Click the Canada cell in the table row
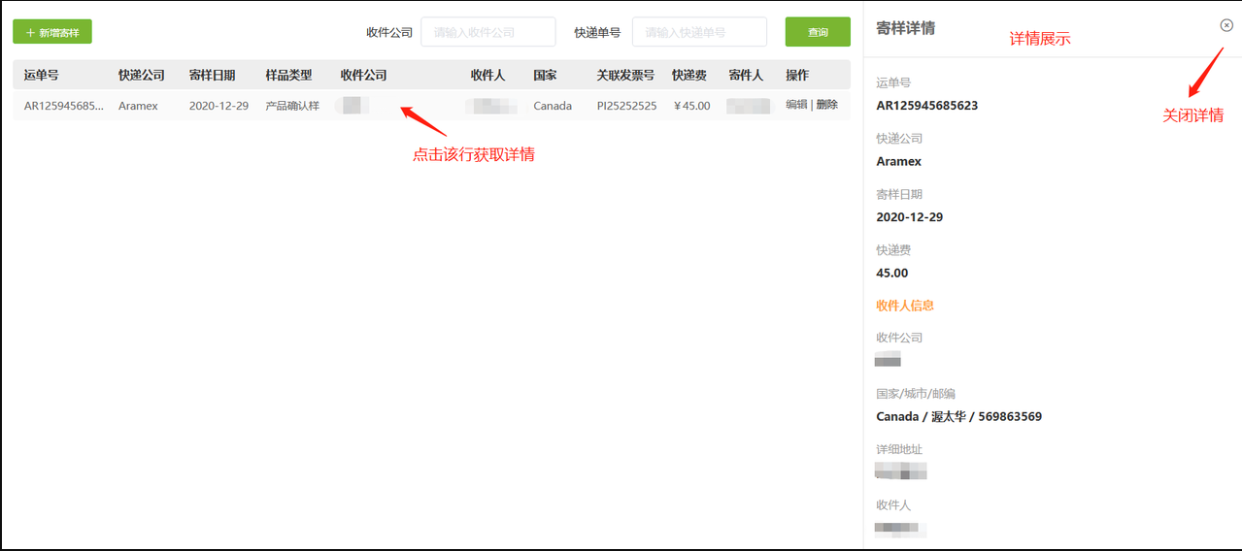Image resolution: width=1242 pixels, height=551 pixels. click(553, 106)
